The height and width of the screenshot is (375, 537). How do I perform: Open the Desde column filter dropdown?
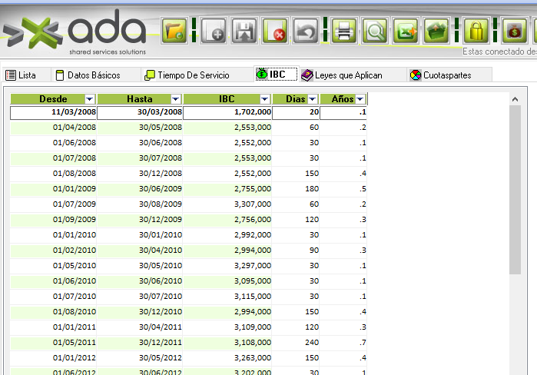point(89,99)
